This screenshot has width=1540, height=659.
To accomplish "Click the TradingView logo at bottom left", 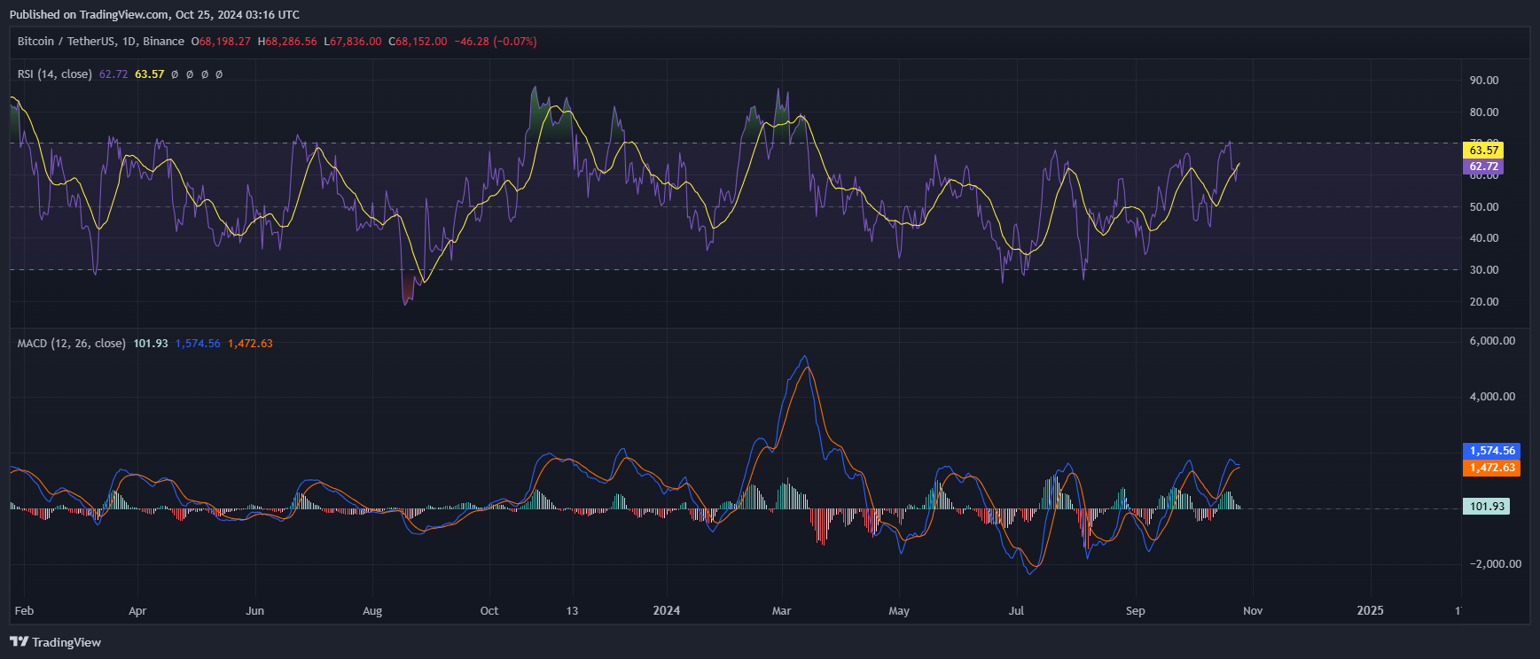I will point(56,642).
